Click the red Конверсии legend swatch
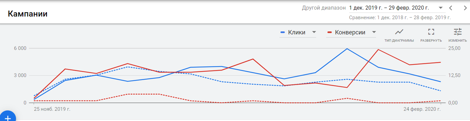The height and width of the screenshot is (121, 470). point(330,32)
